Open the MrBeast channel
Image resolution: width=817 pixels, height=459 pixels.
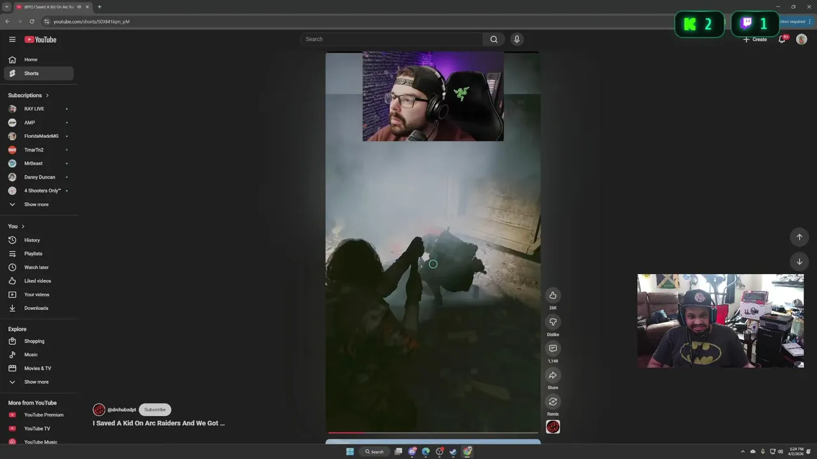39,163
